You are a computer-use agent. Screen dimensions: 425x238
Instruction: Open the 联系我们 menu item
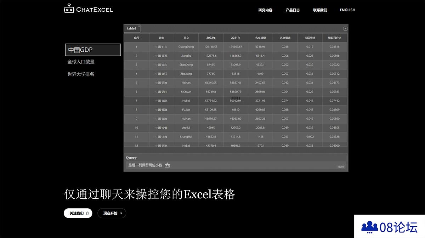point(320,10)
